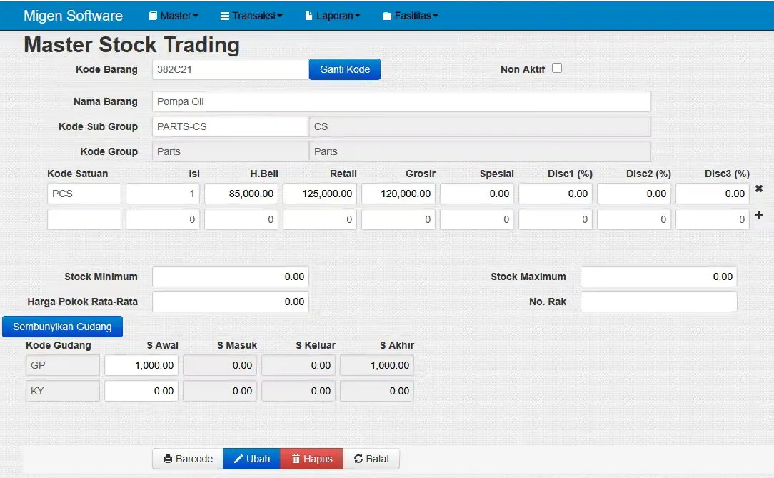The image size is (774, 478).
Task: Click the Harga Pokok Rata-Rata field
Action: pos(231,302)
